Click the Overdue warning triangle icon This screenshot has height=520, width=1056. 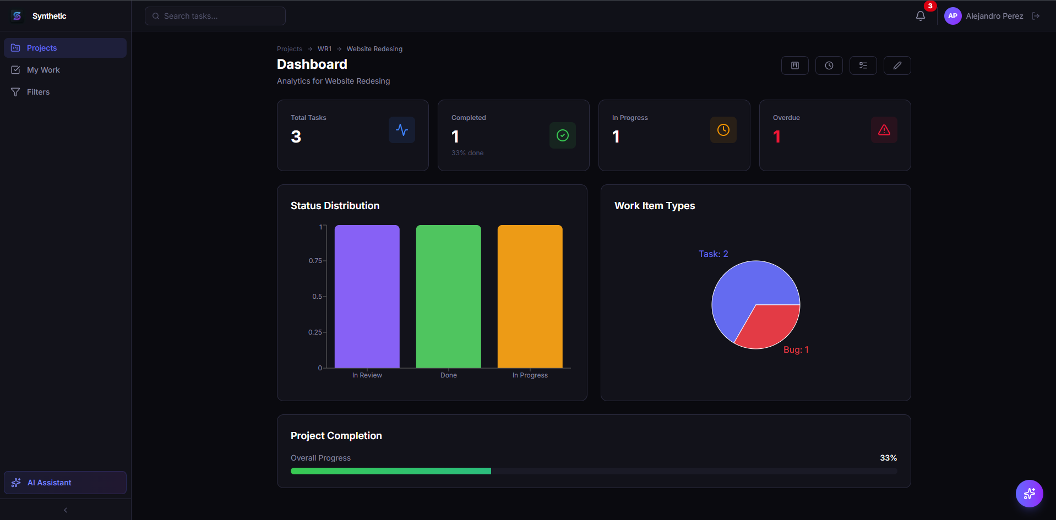point(884,130)
